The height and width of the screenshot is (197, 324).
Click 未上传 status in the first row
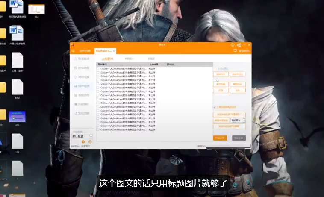tap(152, 68)
